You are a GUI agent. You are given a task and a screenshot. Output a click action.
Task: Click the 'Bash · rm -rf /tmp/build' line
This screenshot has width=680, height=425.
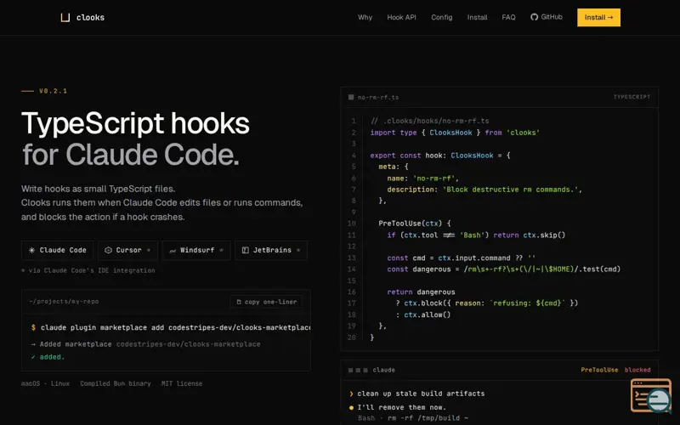413,418
